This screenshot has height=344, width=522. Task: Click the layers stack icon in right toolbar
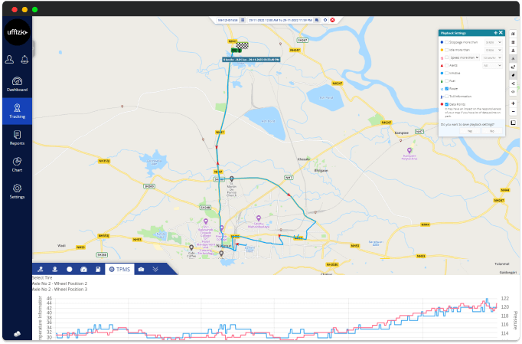click(513, 42)
